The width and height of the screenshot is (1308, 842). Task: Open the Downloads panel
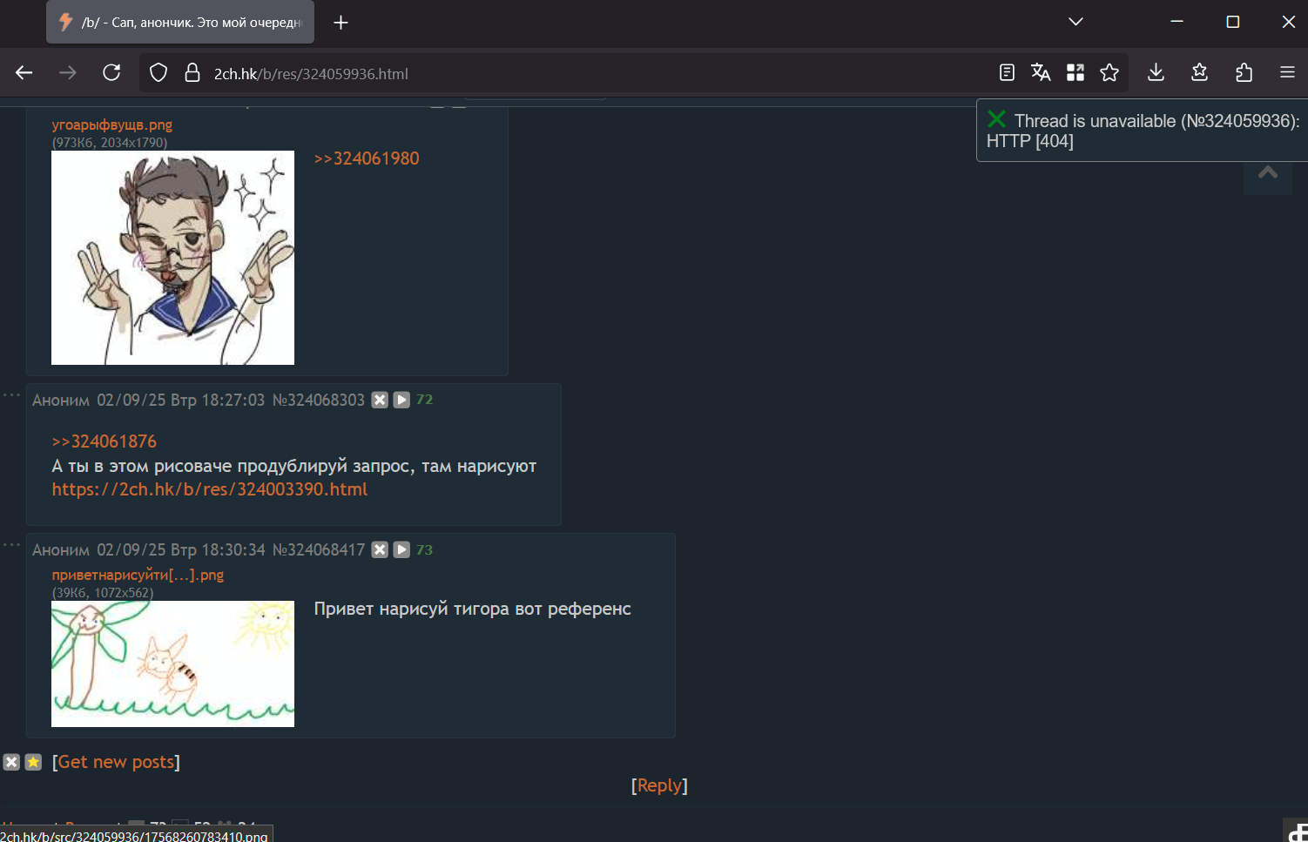(1156, 73)
